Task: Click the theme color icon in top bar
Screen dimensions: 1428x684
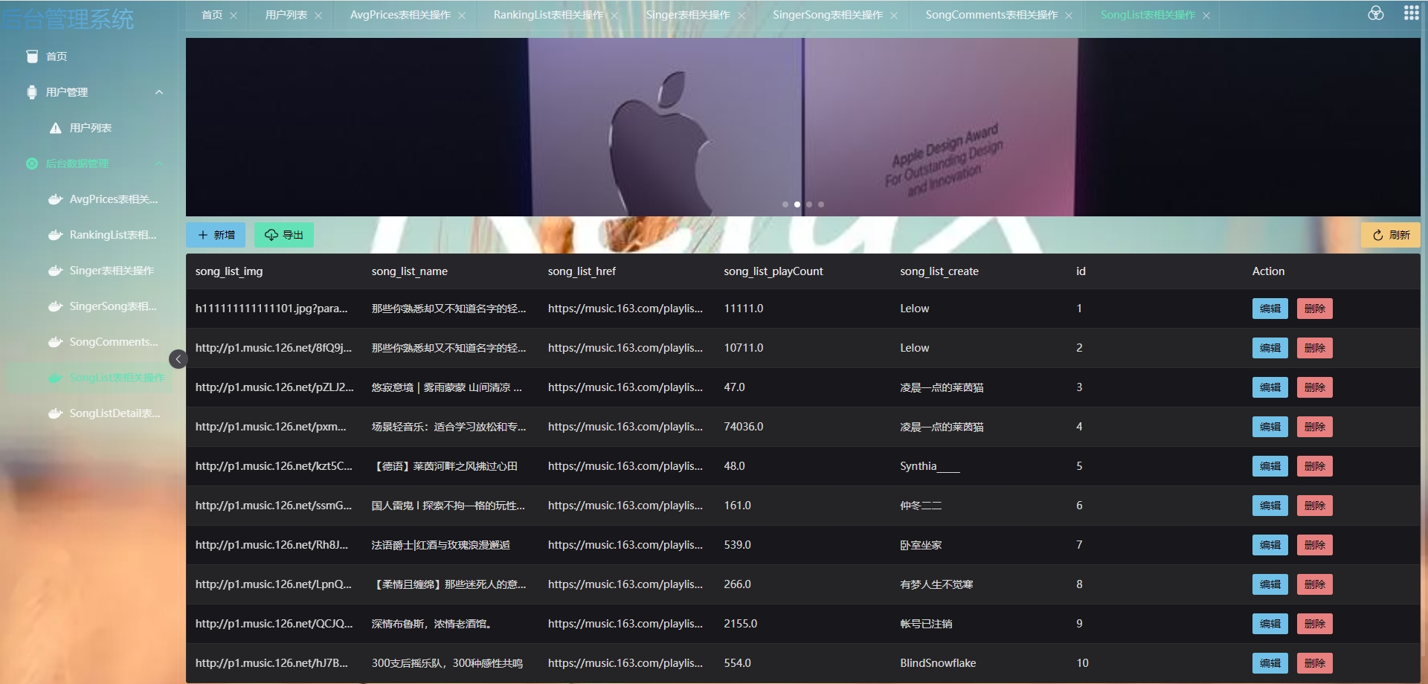Action: coord(1376,13)
